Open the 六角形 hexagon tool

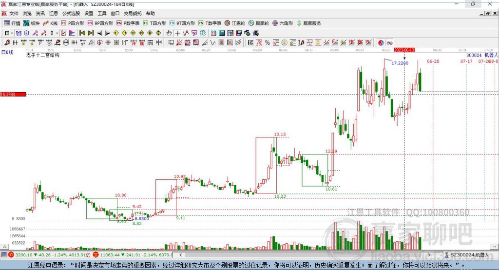[x=283, y=23]
